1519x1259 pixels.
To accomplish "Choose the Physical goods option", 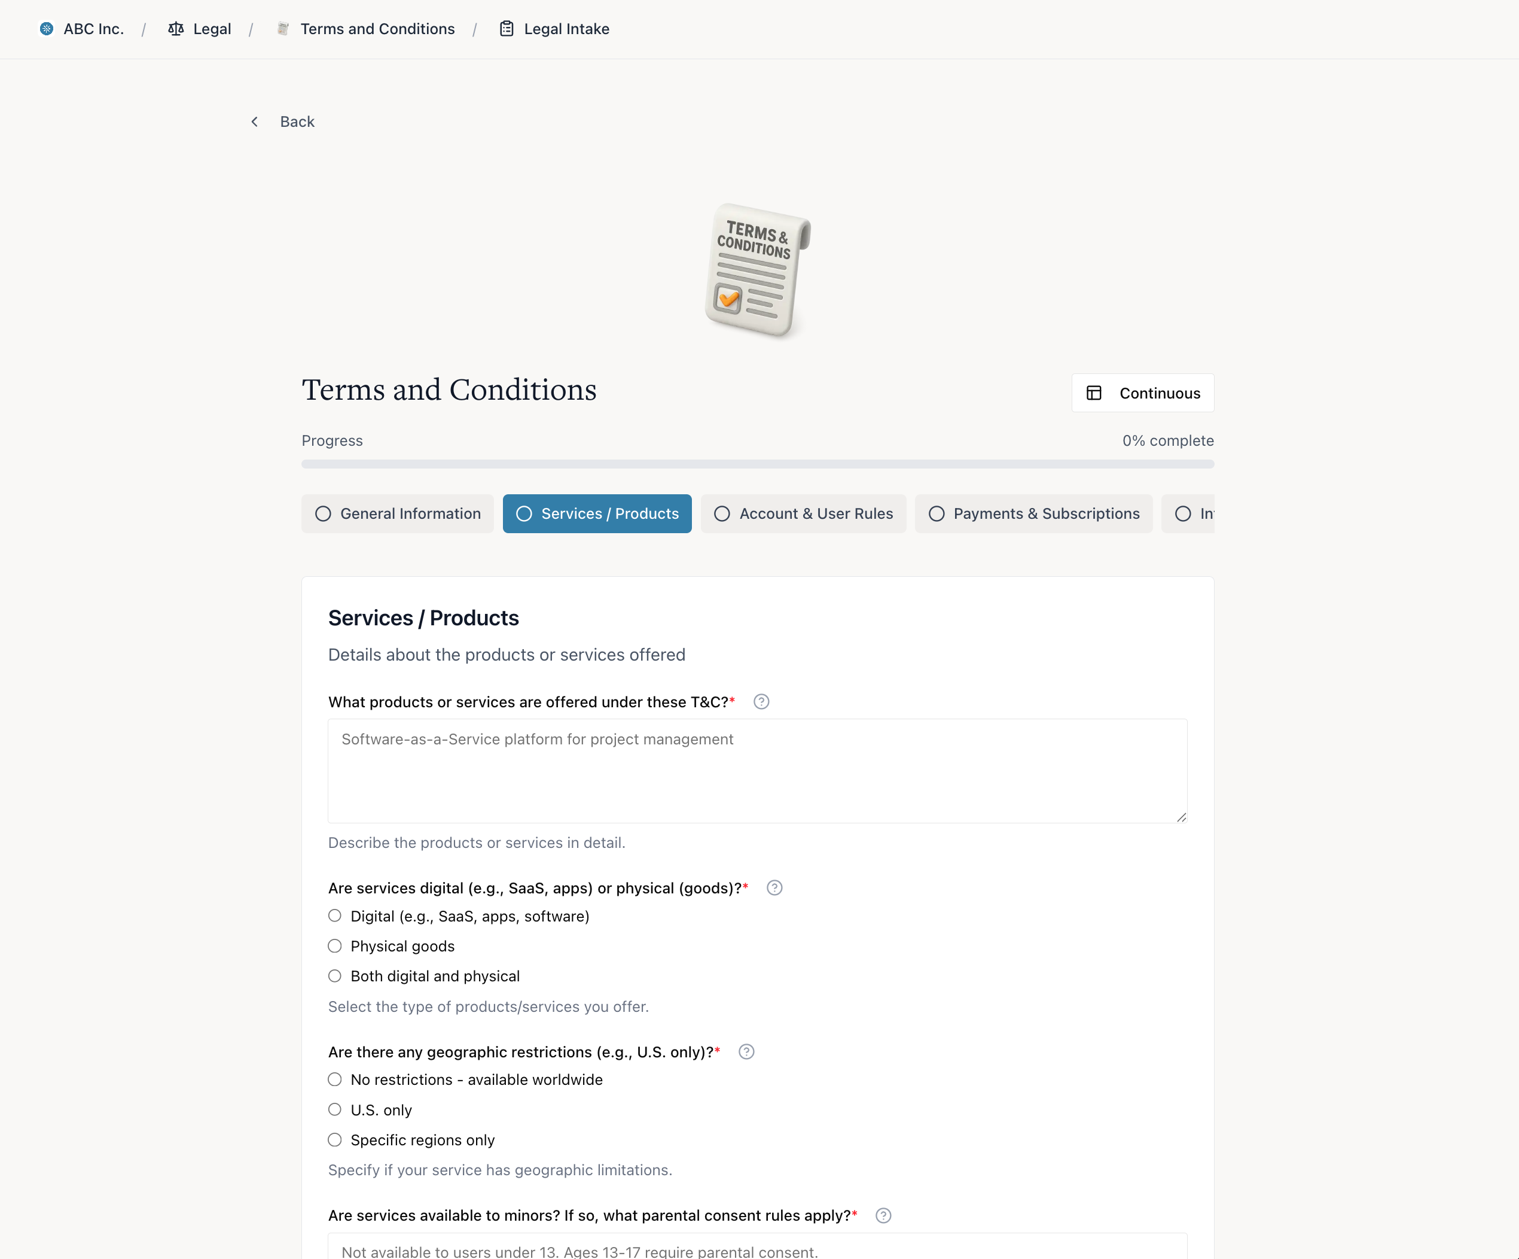I will click(335, 945).
